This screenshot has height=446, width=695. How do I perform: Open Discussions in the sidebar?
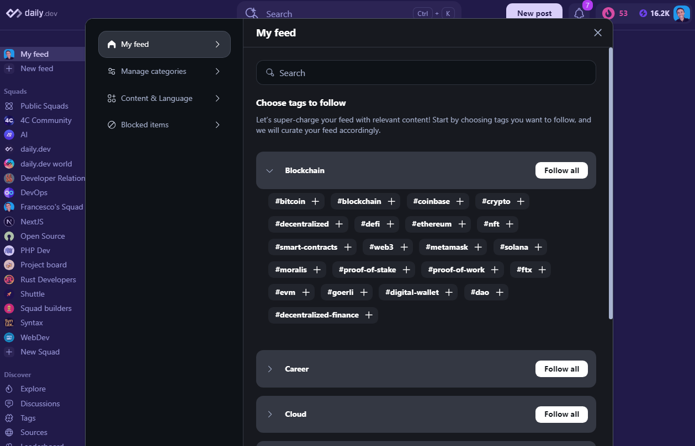click(43, 404)
